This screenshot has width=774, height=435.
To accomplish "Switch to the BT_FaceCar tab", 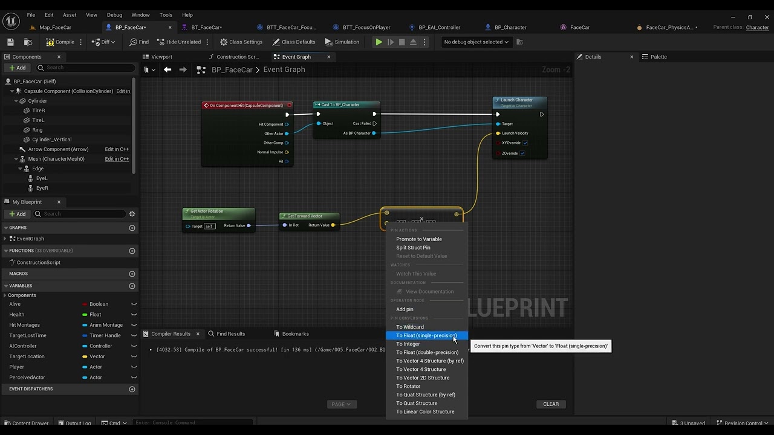I will (x=206, y=27).
